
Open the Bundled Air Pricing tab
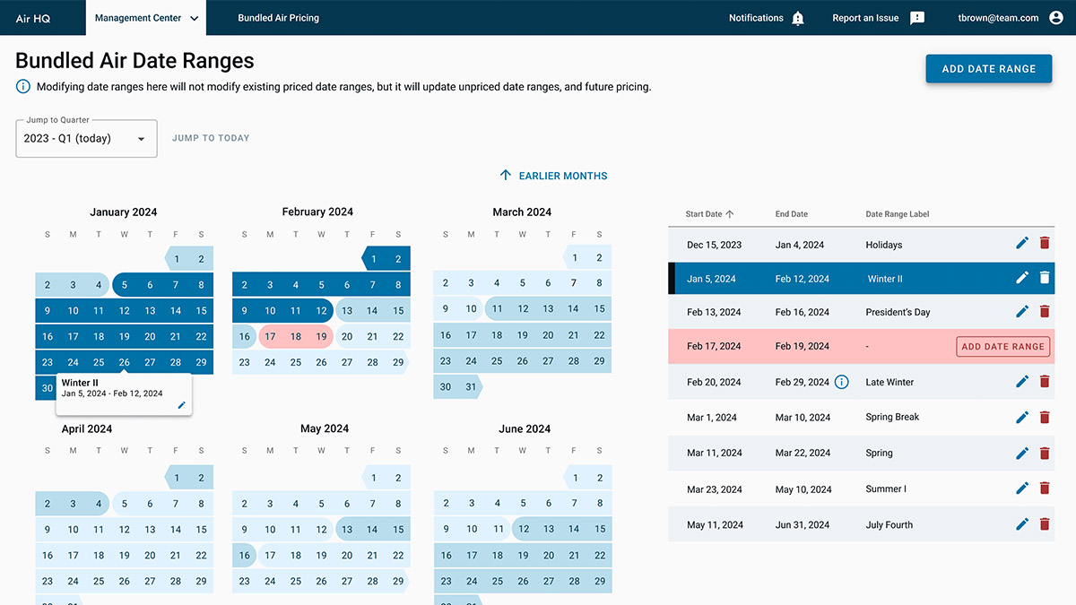[x=278, y=18]
